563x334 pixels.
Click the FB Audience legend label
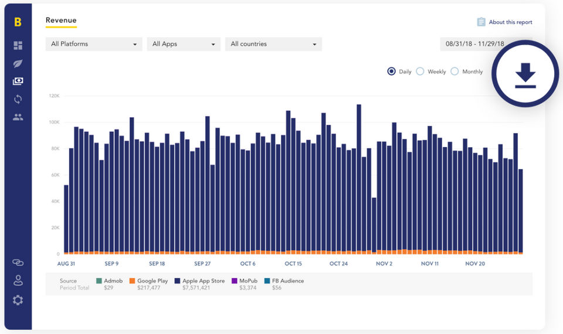[288, 281]
